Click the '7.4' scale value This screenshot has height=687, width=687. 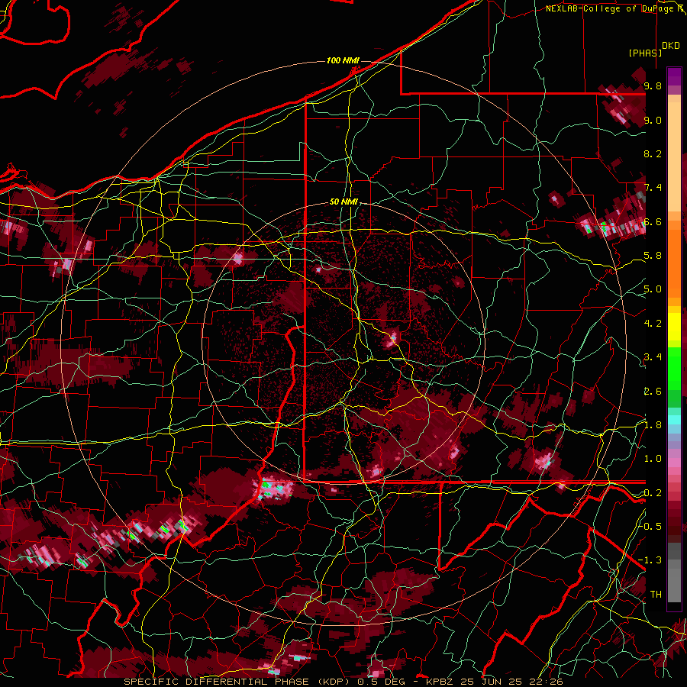pyautogui.click(x=653, y=188)
